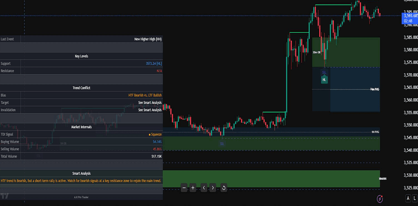Image resolution: width=418 pixels, height=206 pixels.
Task: Zoom out the chart with minus button
Action: point(184,188)
